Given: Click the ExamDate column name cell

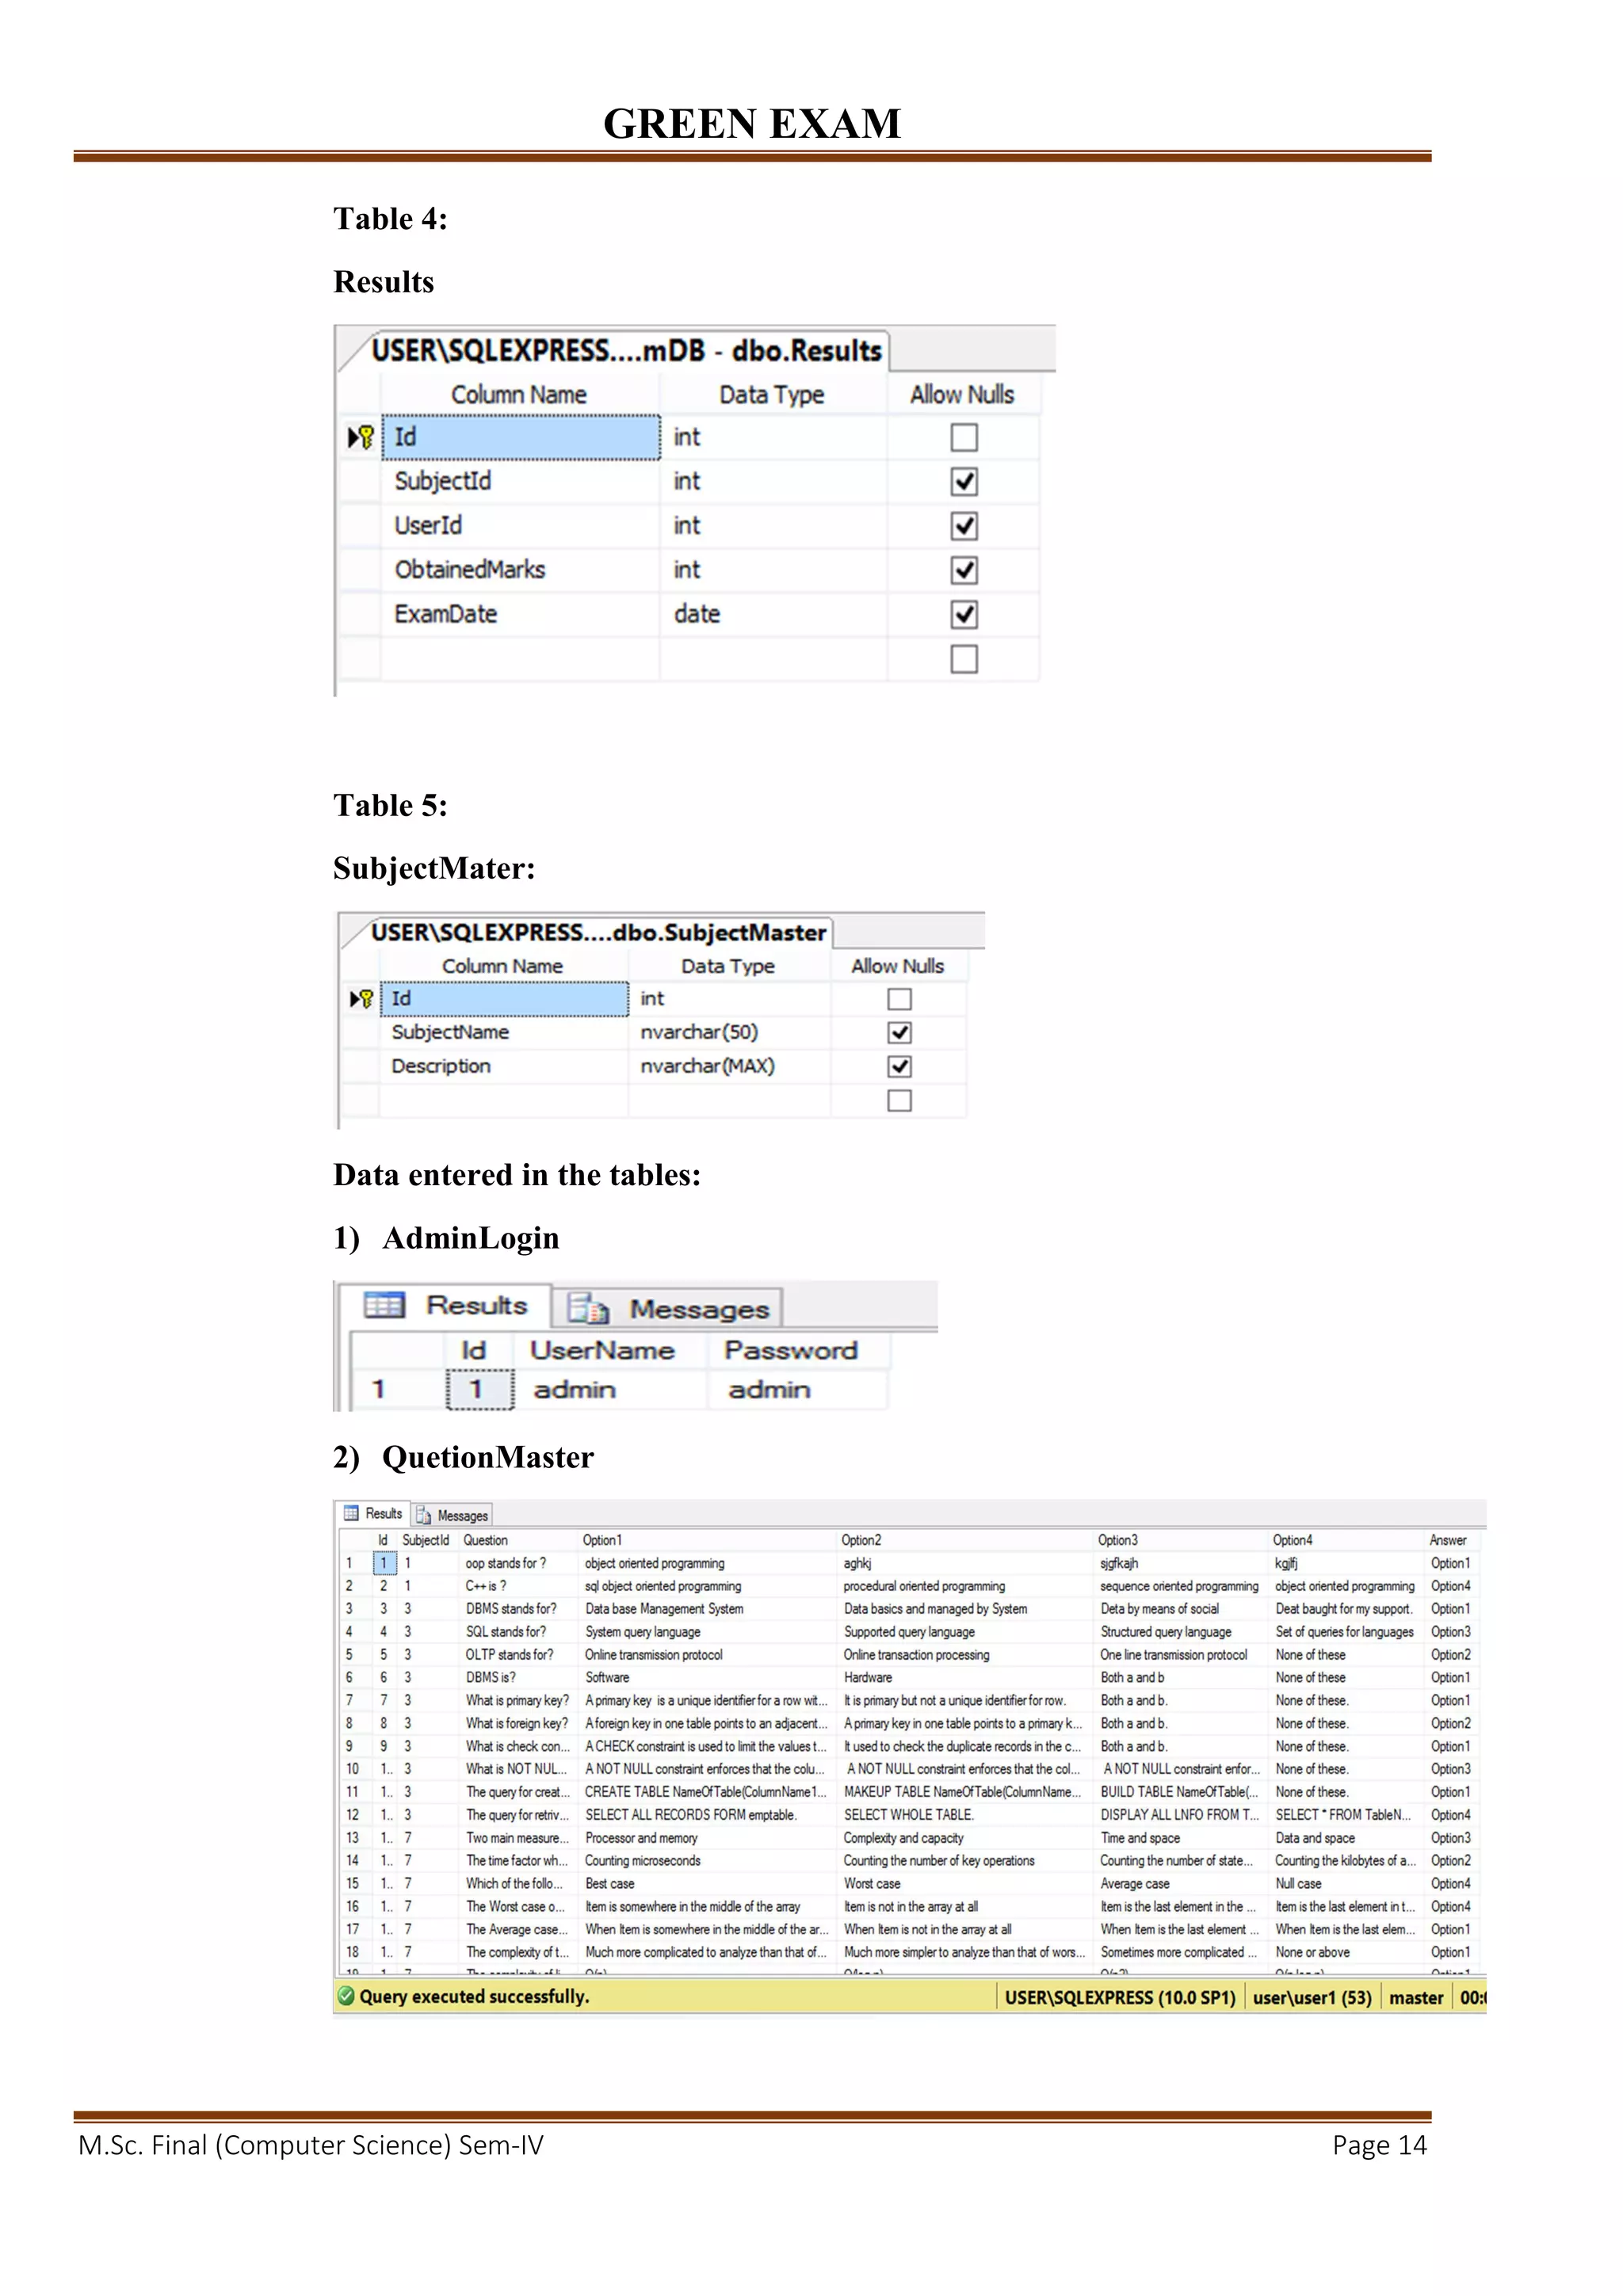Looking at the screenshot, I should pos(521,614).
